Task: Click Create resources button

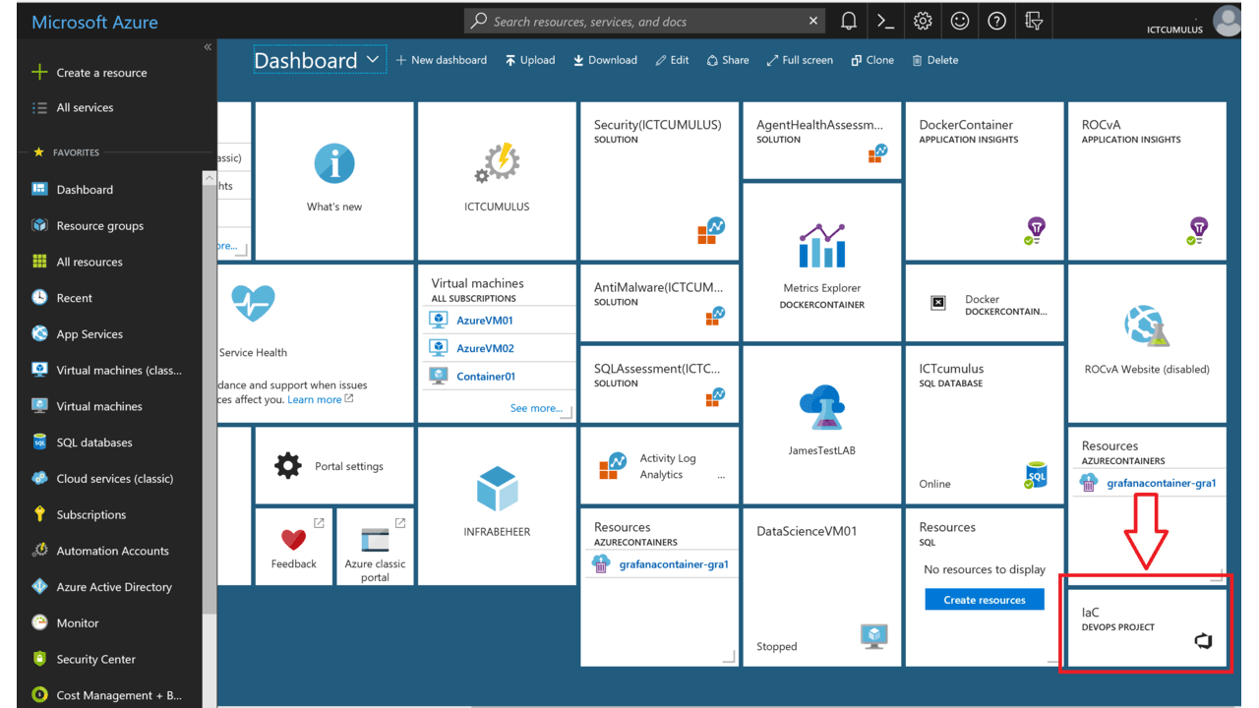Action: click(x=985, y=600)
